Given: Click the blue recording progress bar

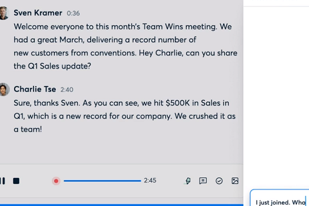Looking at the screenshot, I should coord(102,181).
